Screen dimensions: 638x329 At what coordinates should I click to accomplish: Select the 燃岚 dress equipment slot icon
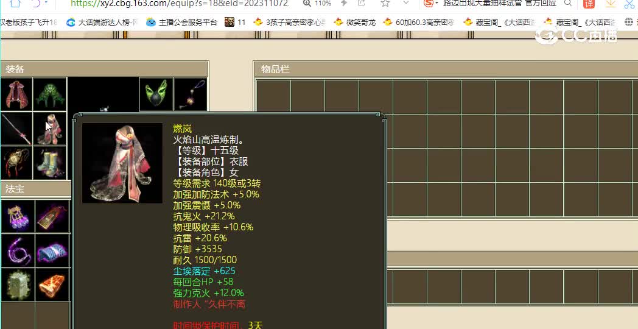(x=50, y=129)
